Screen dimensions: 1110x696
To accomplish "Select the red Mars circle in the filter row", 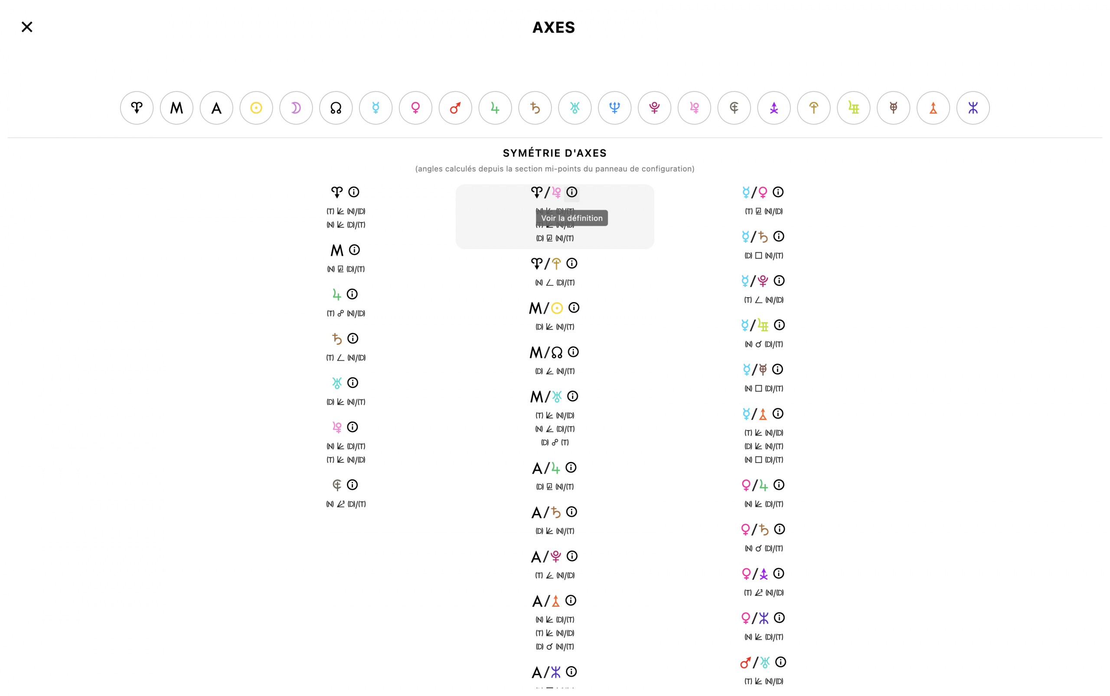I will click(455, 108).
